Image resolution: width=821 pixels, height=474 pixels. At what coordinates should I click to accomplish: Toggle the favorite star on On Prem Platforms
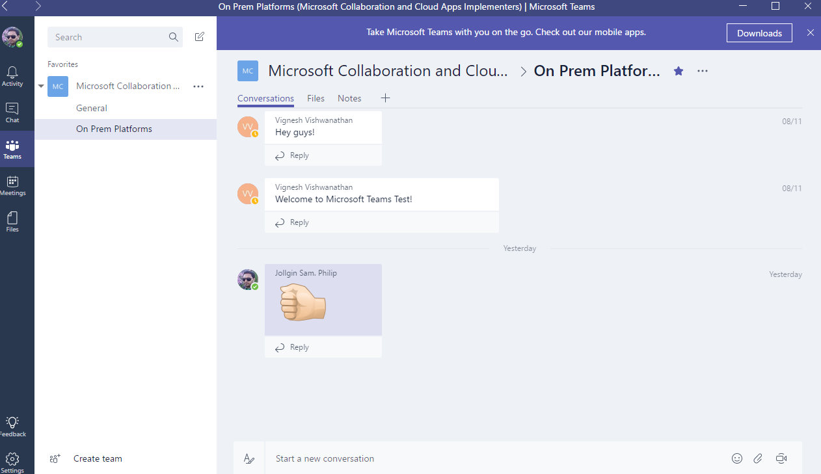coord(679,71)
